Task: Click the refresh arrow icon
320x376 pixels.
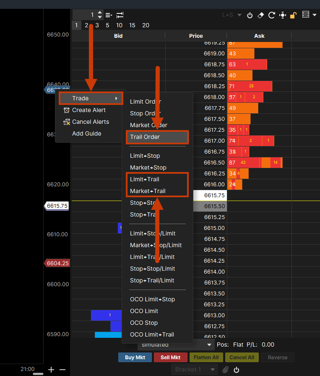Action: click(271, 15)
